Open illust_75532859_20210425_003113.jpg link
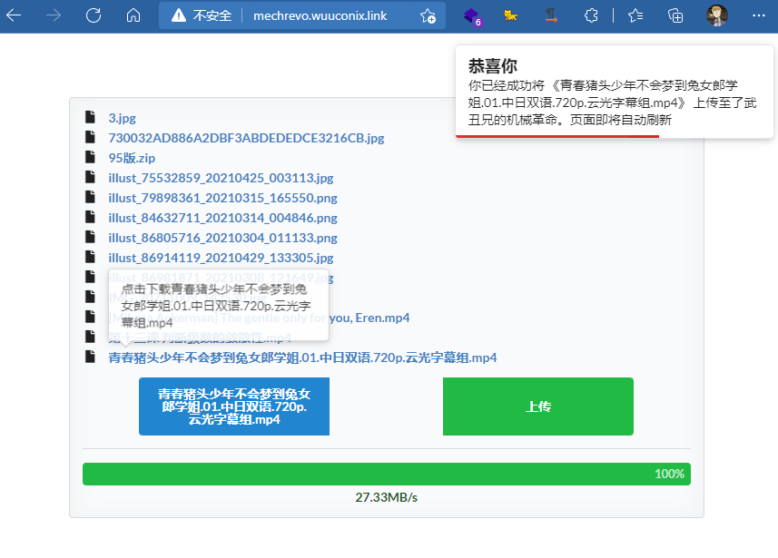 click(x=221, y=178)
